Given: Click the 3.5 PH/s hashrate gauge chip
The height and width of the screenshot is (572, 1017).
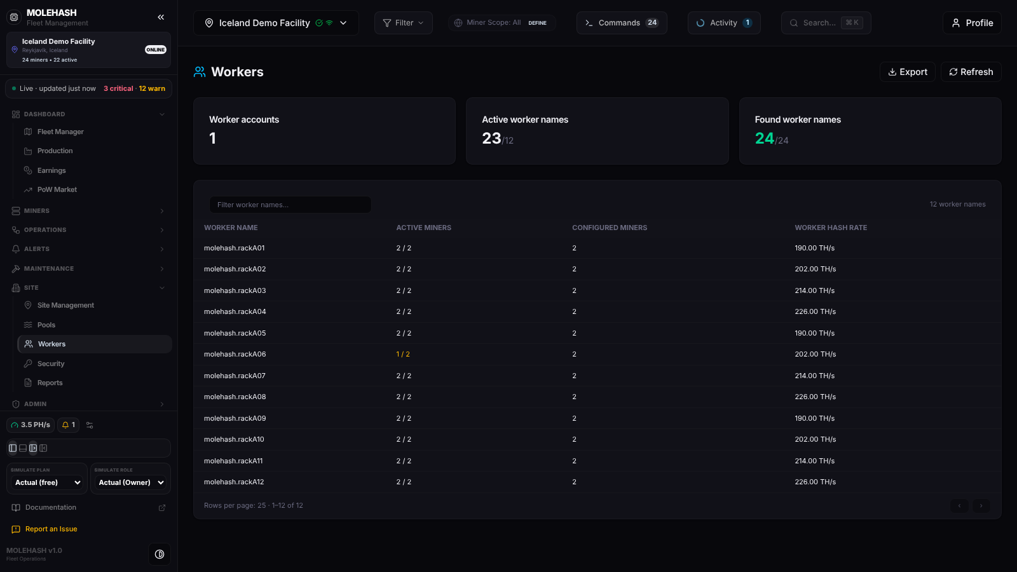Looking at the screenshot, I should [31, 425].
